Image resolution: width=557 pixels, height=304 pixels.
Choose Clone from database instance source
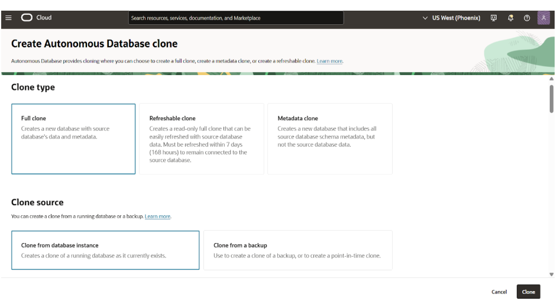105,250
